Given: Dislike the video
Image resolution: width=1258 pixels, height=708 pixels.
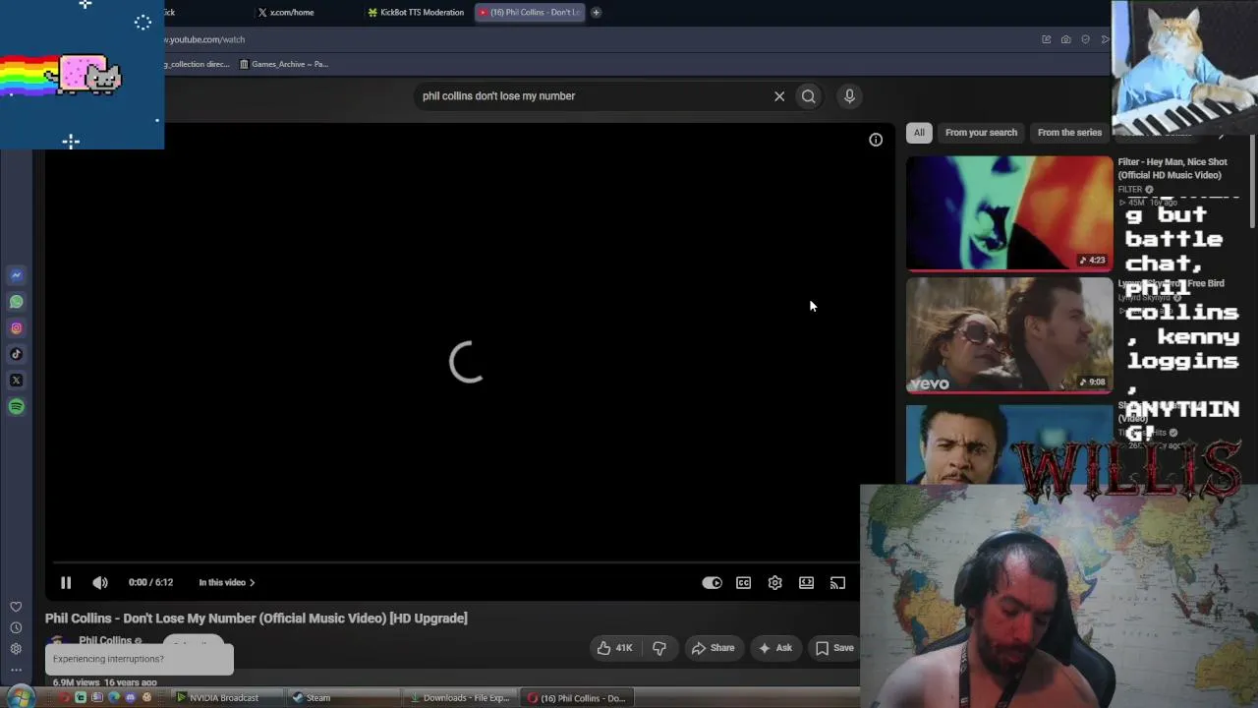Looking at the screenshot, I should click(x=659, y=648).
